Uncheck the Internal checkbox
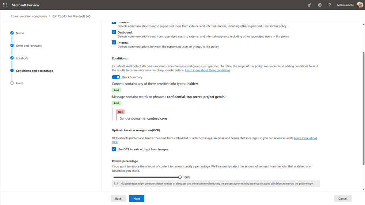The image size is (365, 205). pyautogui.click(x=114, y=42)
